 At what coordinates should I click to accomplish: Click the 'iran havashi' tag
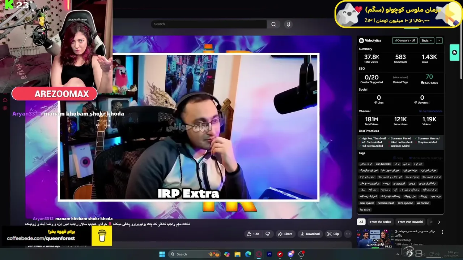pos(383,164)
